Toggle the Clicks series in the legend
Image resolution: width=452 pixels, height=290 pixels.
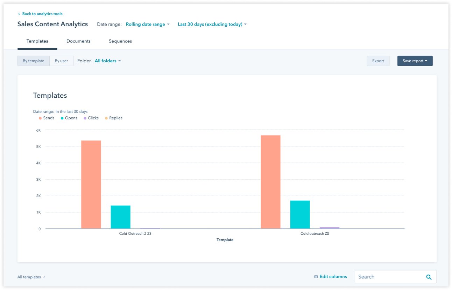point(91,118)
